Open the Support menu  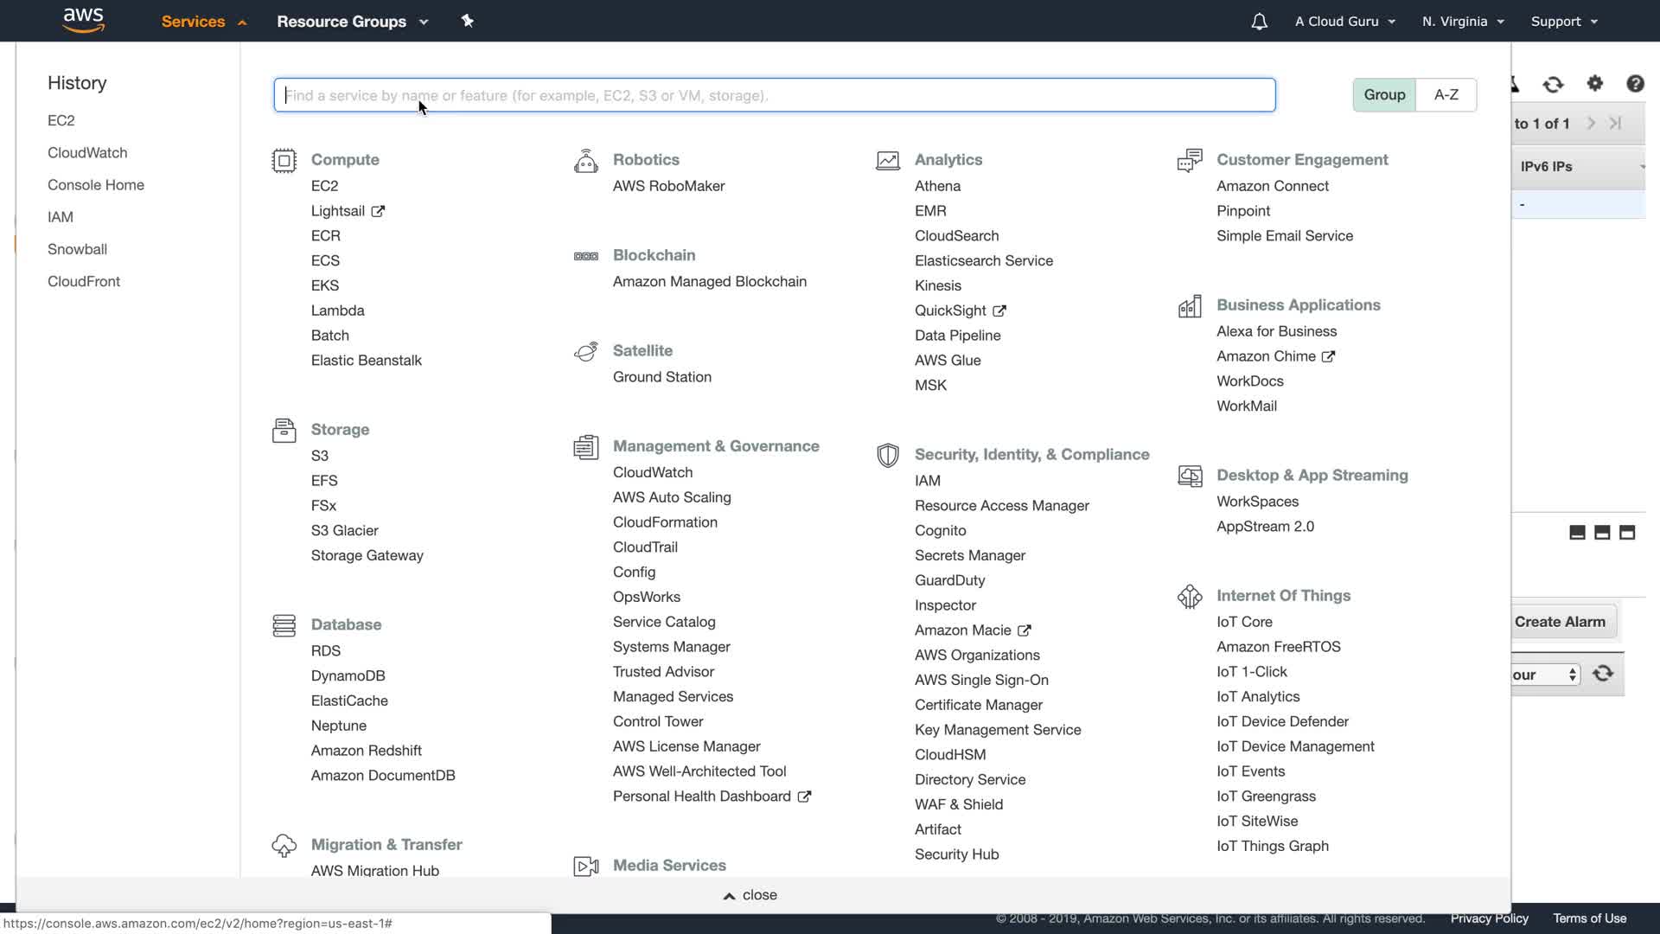pyautogui.click(x=1563, y=22)
